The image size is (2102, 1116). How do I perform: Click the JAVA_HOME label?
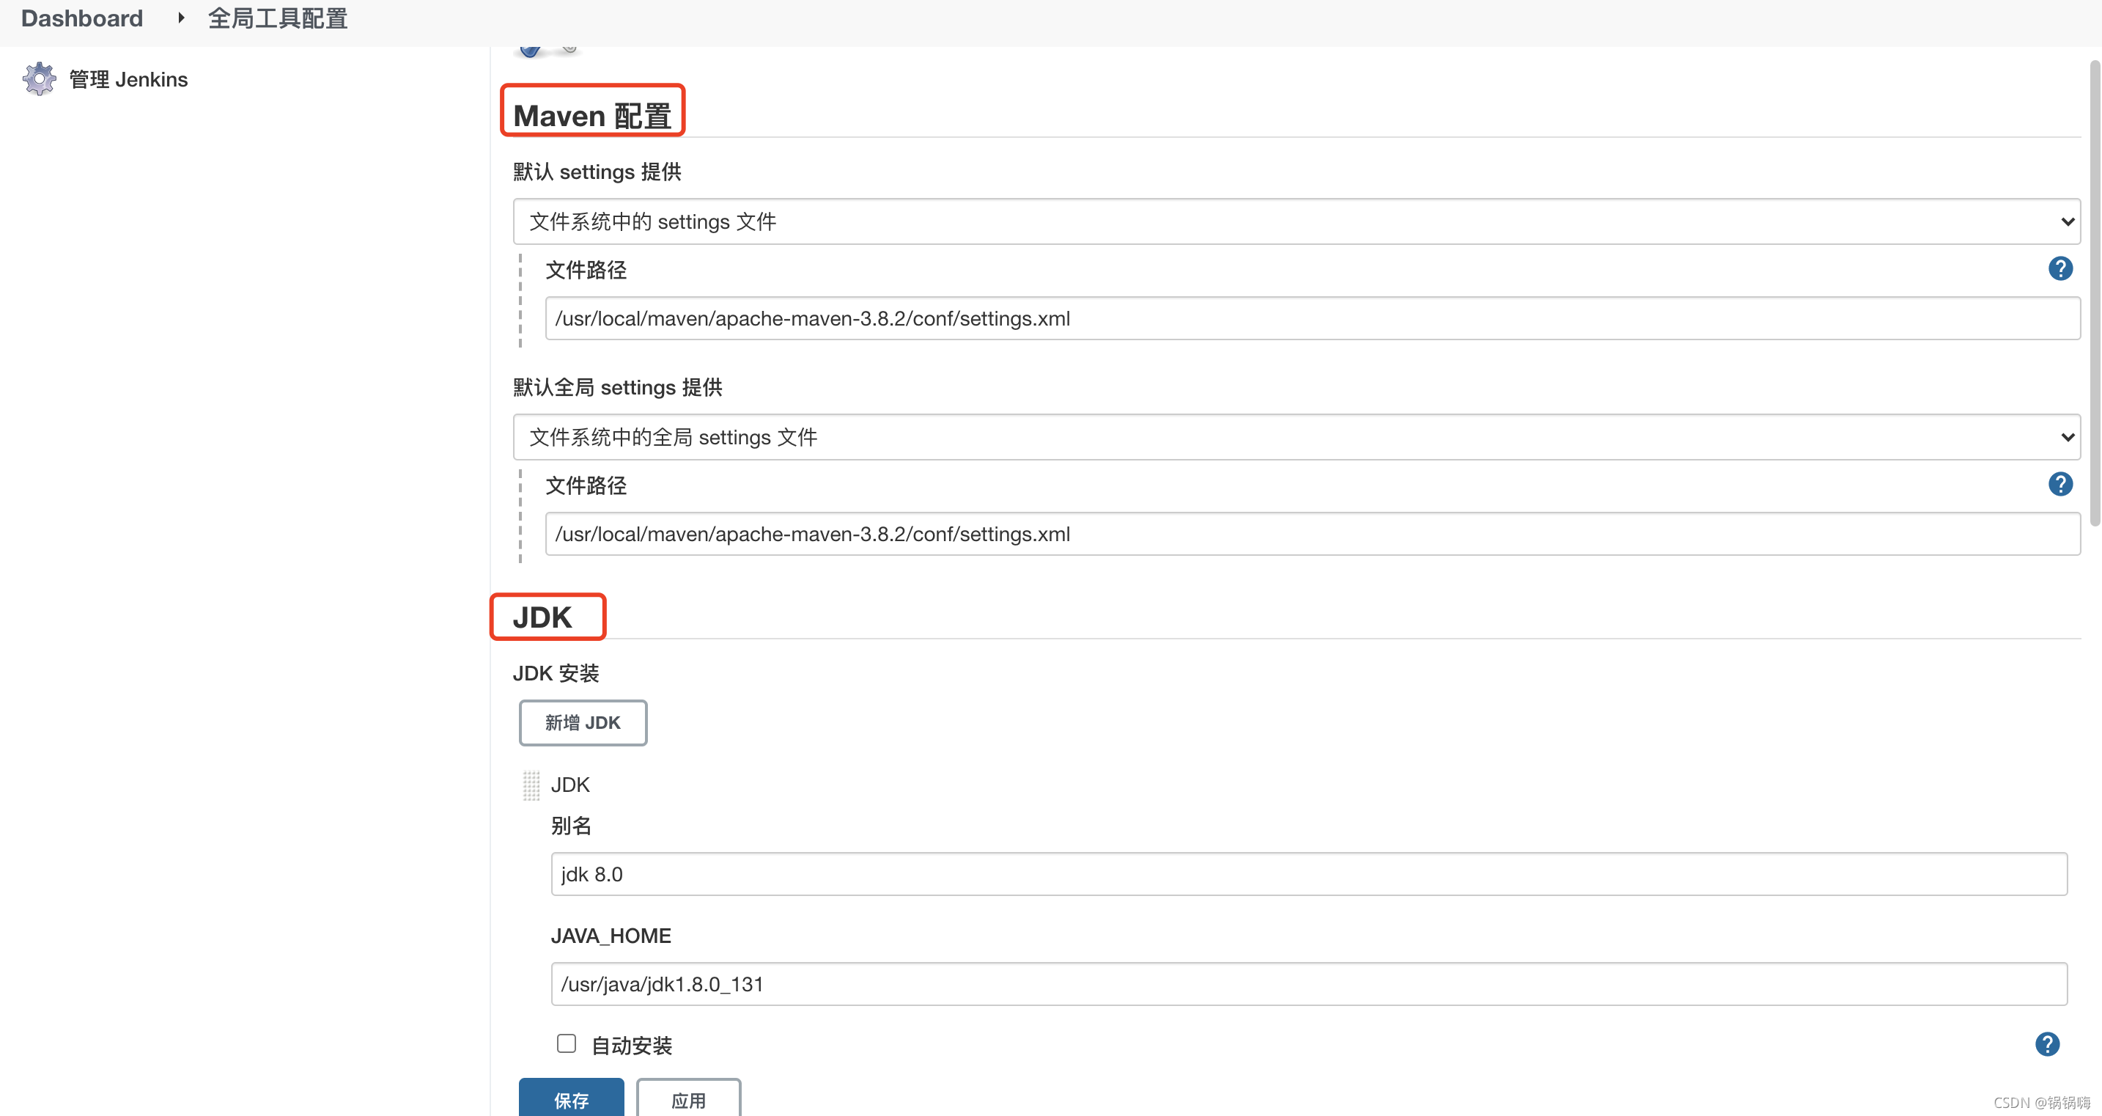611,936
